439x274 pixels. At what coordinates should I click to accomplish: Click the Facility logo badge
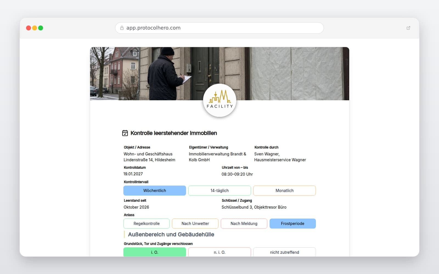219,100
